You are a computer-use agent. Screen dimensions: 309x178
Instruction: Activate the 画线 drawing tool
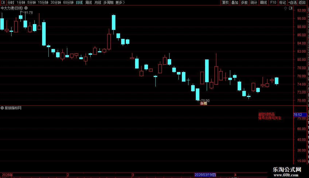(x=264, y=2)
